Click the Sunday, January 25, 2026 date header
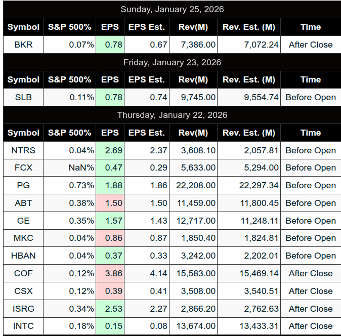This screenshot has width=341, height=336. click(172, 9)
